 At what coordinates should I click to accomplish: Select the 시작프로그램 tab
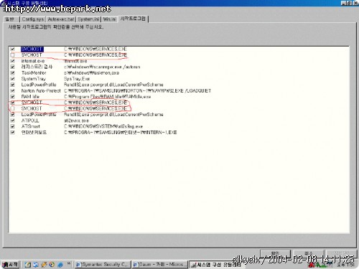133,19
